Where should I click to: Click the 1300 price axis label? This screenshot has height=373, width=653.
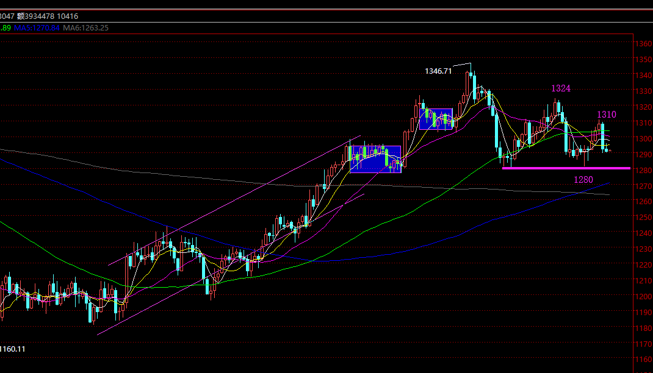pyautogui.click(x=643, y=138)
